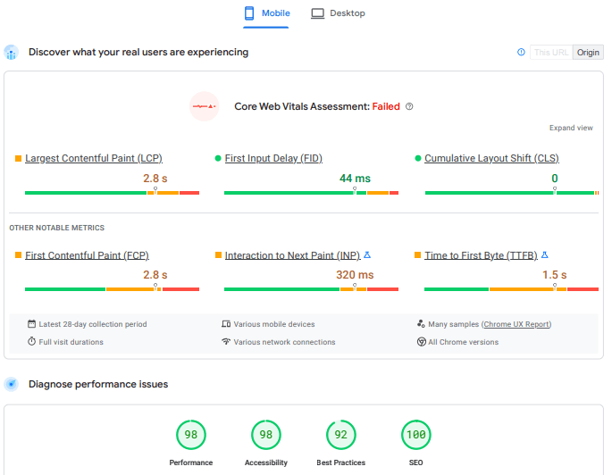Click the green dot indicator next to CLS
612x475 pixels.
(x=417, y=158)
